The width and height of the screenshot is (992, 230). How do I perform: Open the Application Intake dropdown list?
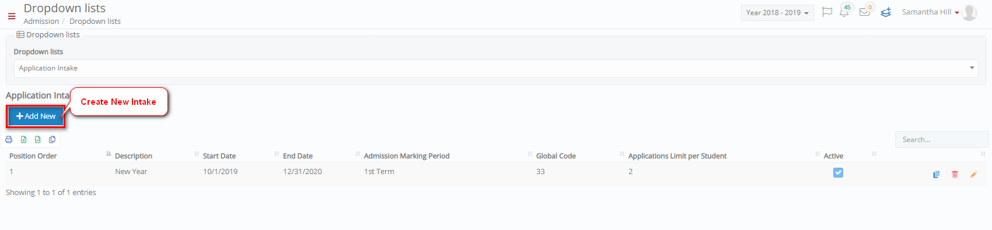click(x=496, y=68)
